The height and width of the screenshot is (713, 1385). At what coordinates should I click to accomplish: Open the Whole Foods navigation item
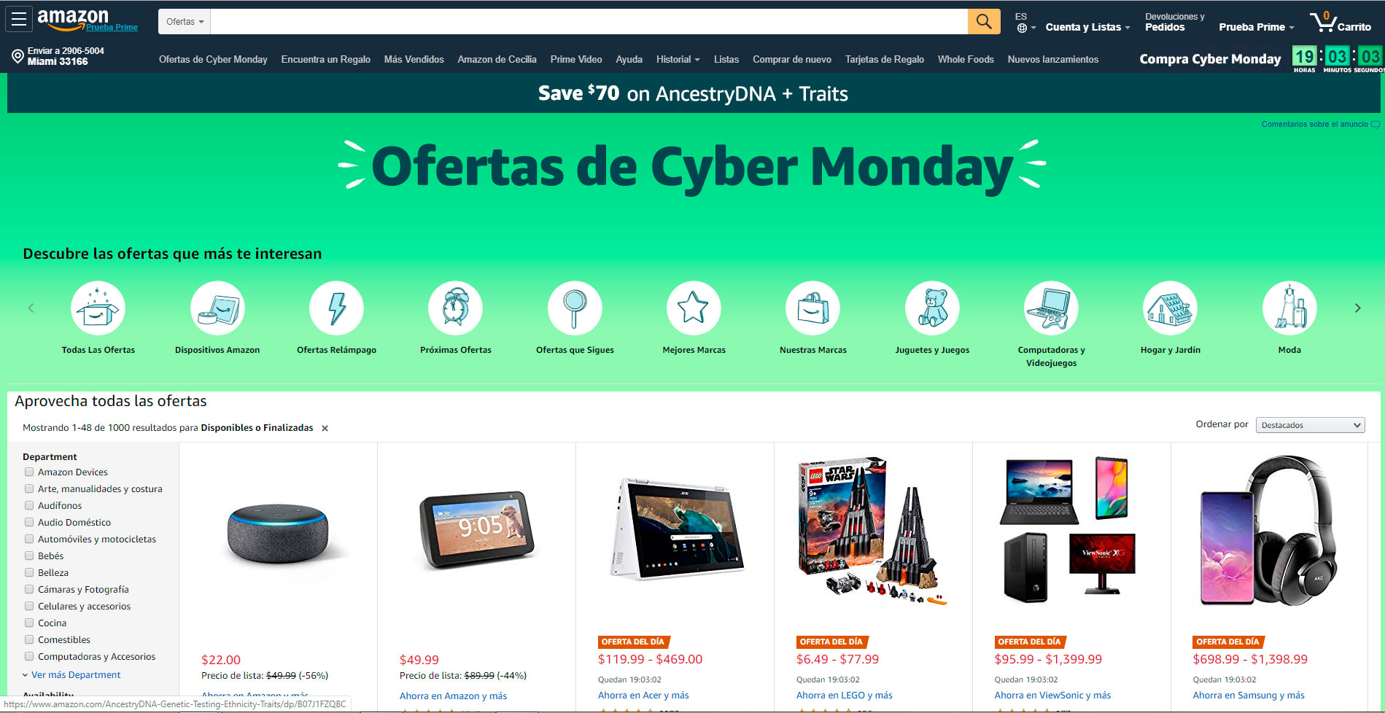tap(966, 60)
